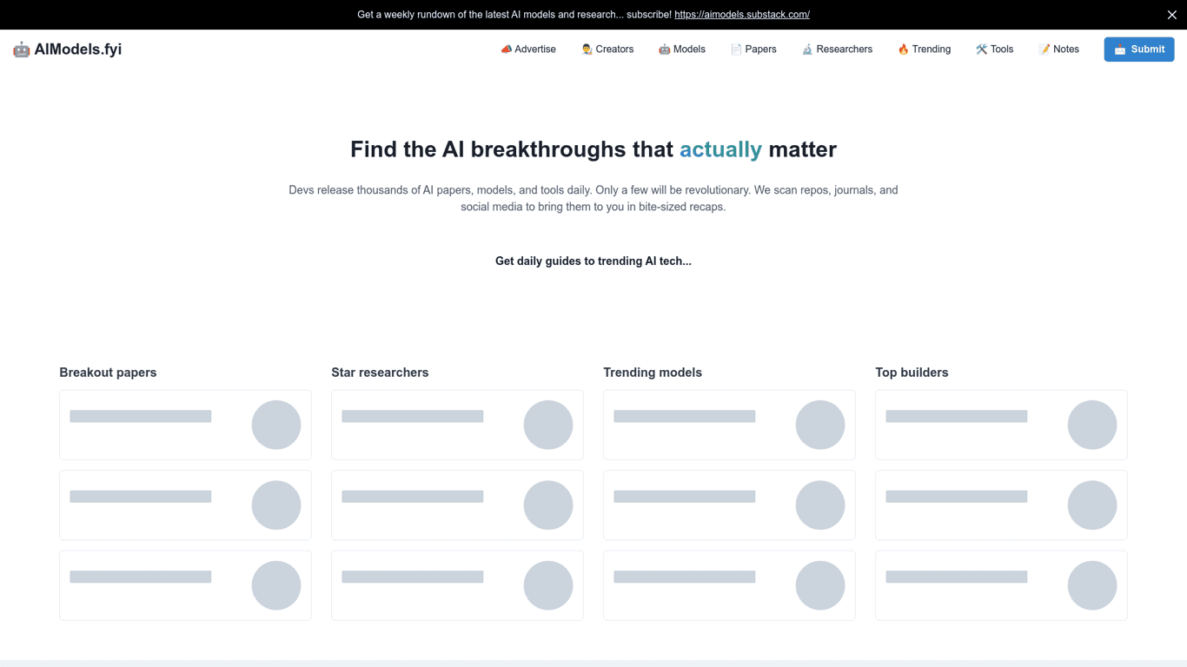Select the second card under Top builders
Image resolution: width=1187 pixels, height=667 pixels.
(x=1001, y=505)
